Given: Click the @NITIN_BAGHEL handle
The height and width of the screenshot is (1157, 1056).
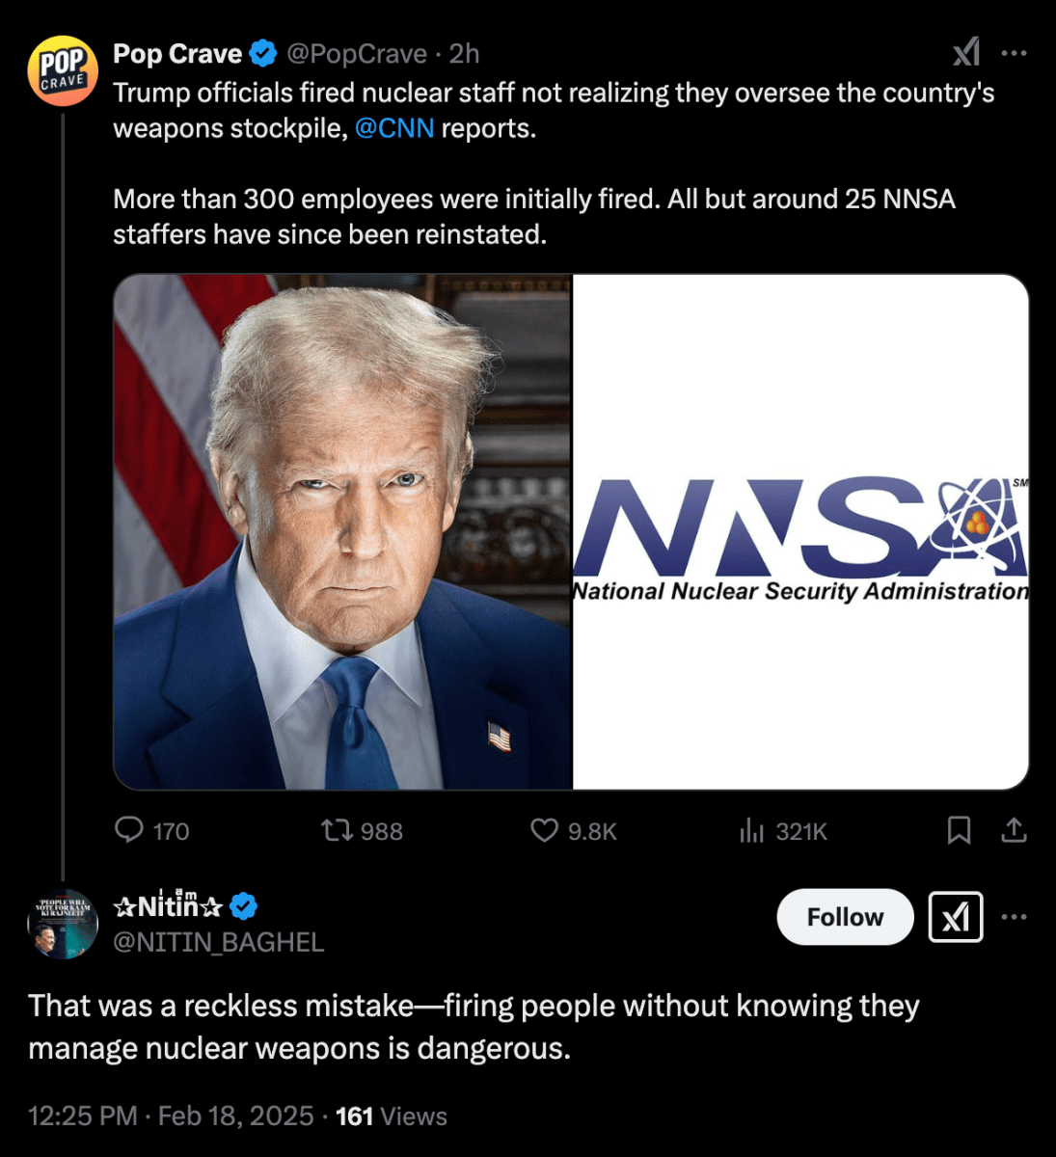Looking at the screenshot, I should coord(219,942).
